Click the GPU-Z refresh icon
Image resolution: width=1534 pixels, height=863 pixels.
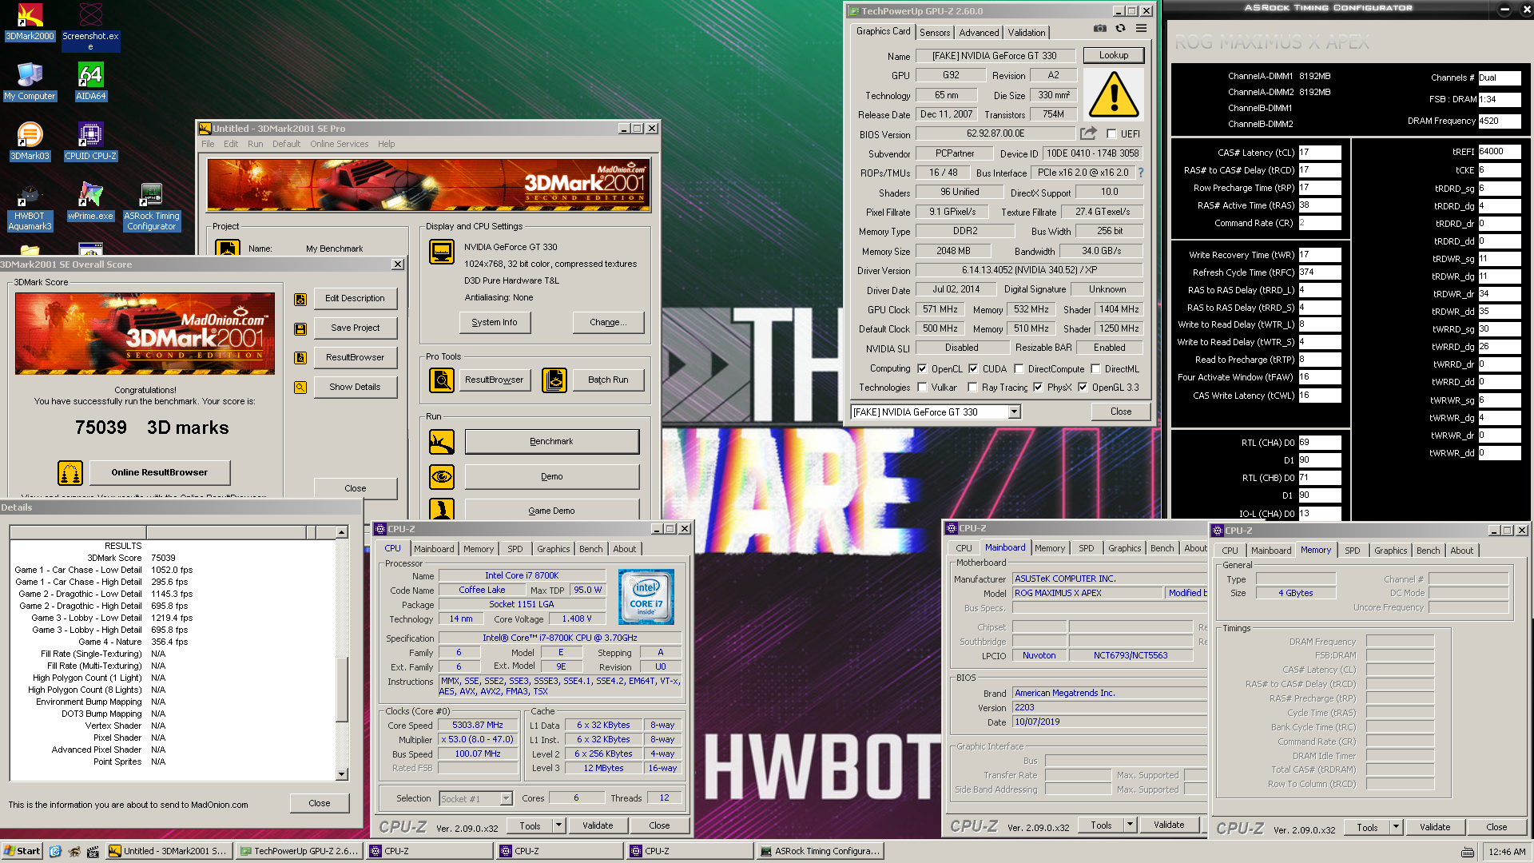1120,29
